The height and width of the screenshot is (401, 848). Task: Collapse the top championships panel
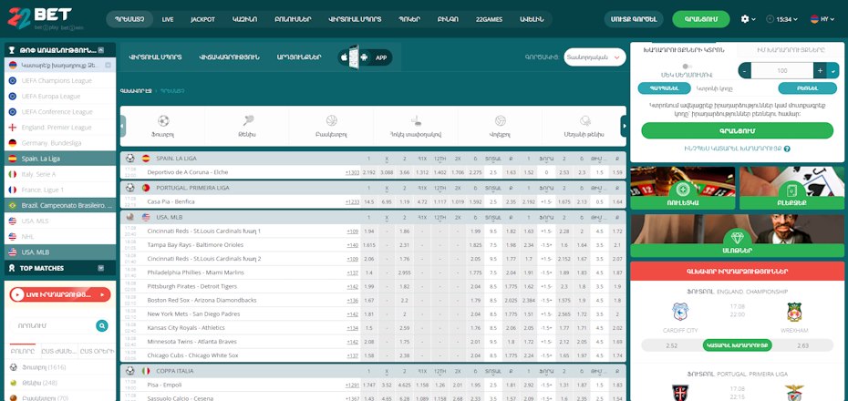pos(100,50)
